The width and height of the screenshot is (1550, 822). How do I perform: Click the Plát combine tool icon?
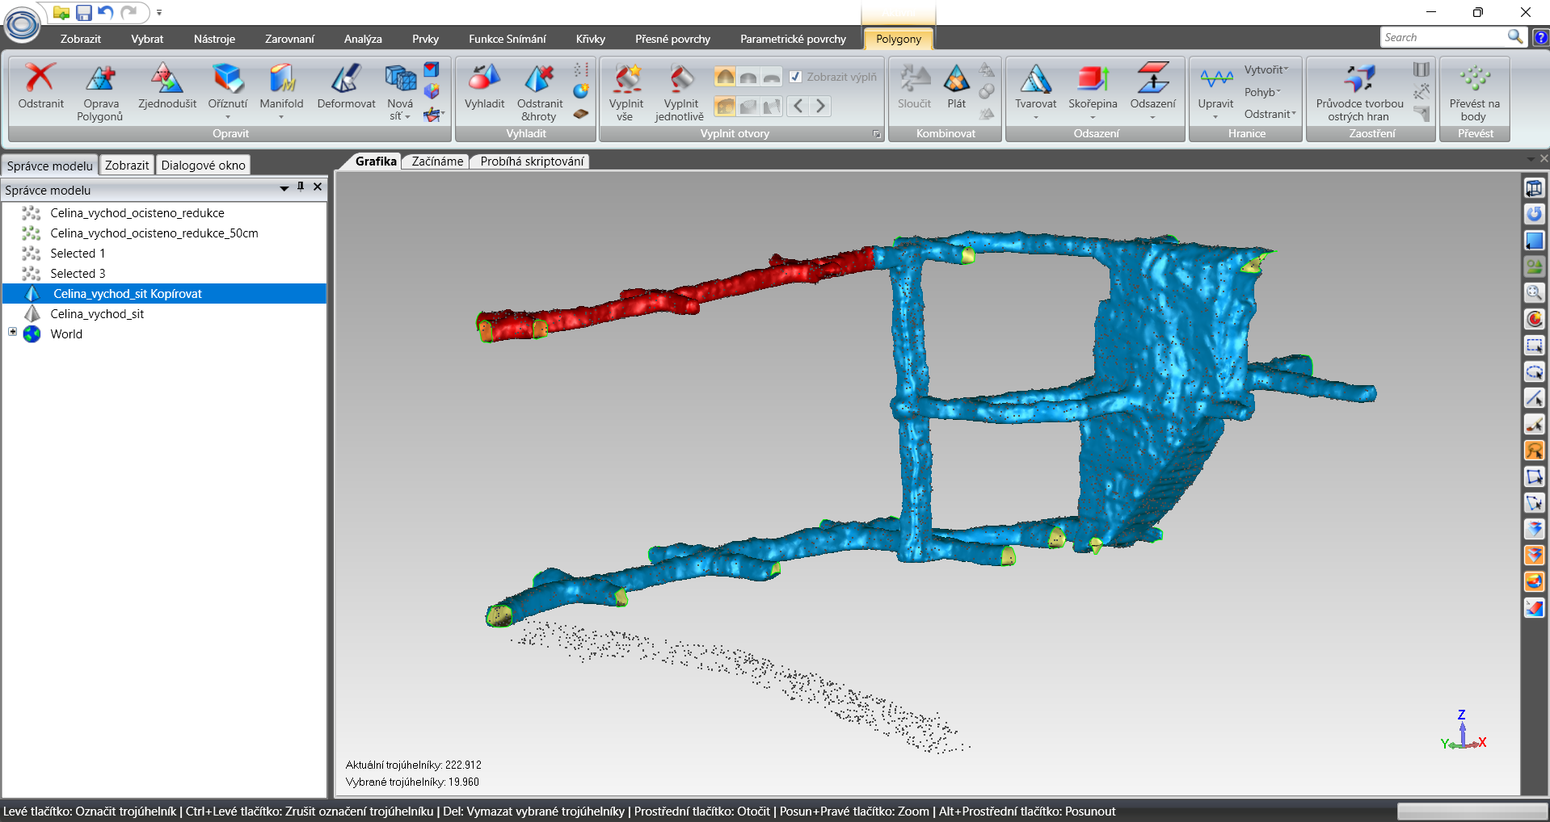click(956, 79)
